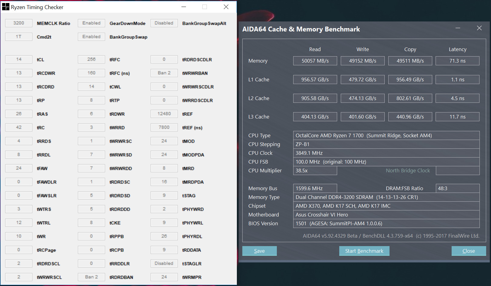Click the Chipset value AMD X370

coord(386,206)
